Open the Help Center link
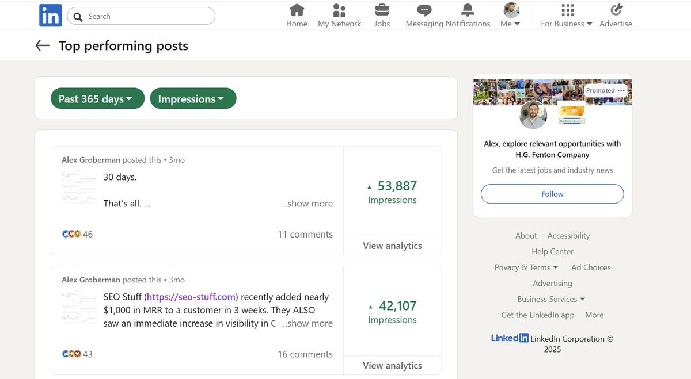Screen dimensions: 691x379 552,251
